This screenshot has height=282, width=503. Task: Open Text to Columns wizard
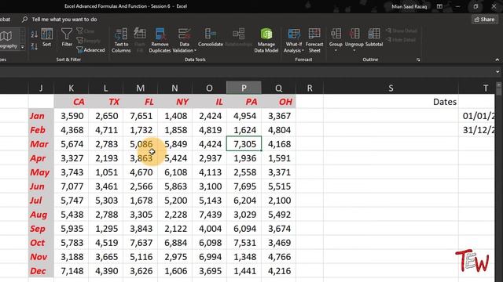(121, 40)
